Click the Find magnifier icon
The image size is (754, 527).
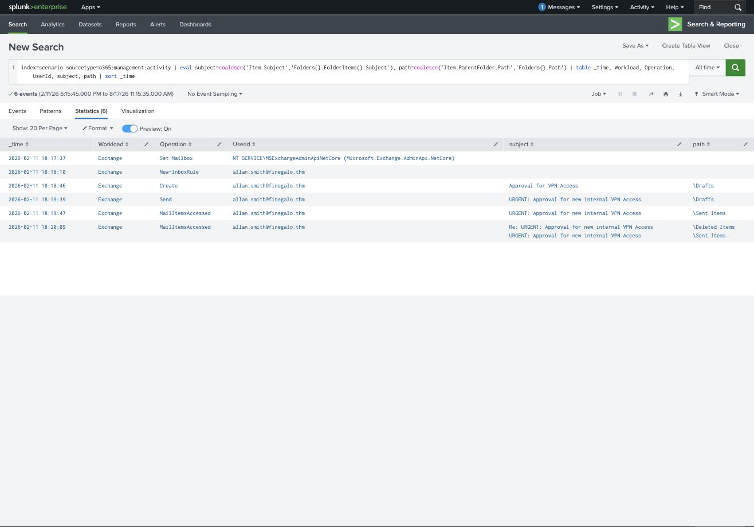[738, 7]
